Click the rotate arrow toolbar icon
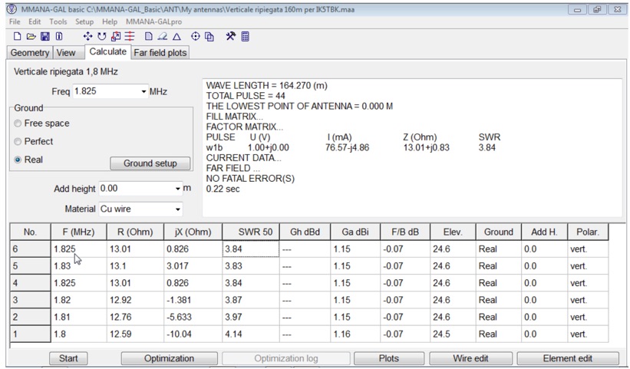Screen dimensions: 630x369 101,37
